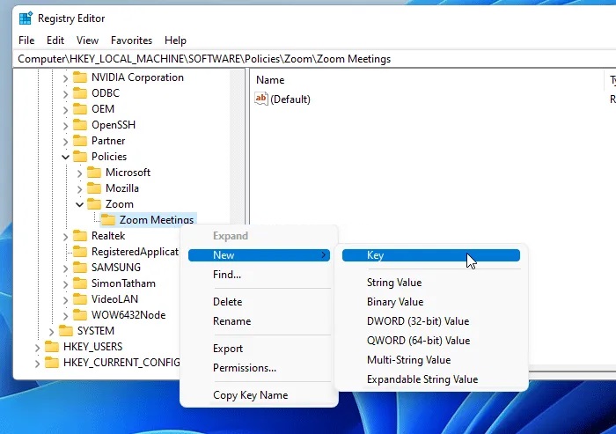Collapse the Policies key
This screenshot has width=616, height=434.
pyautogui.click(x=66, y=158)
